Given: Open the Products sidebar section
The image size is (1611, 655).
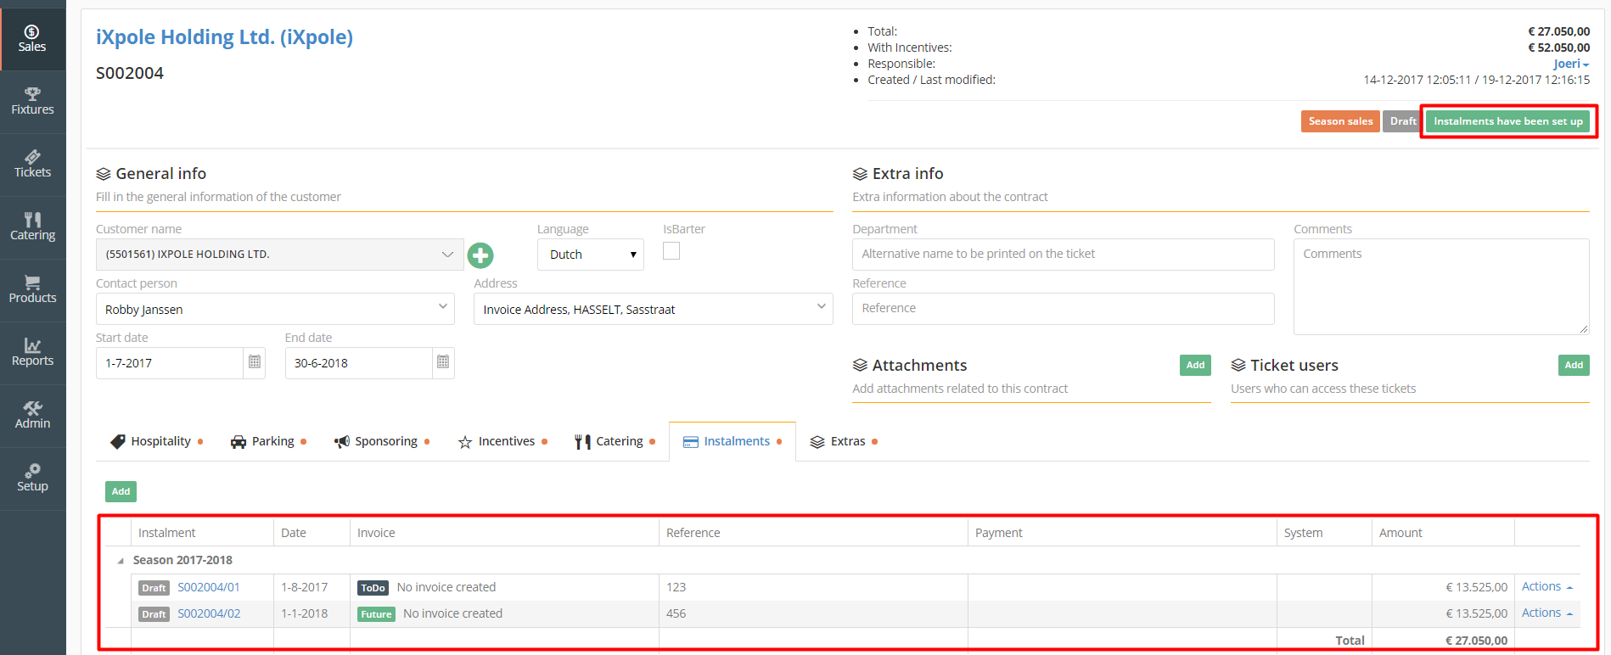Looking at the screenshot, I should tap(32, 290).
